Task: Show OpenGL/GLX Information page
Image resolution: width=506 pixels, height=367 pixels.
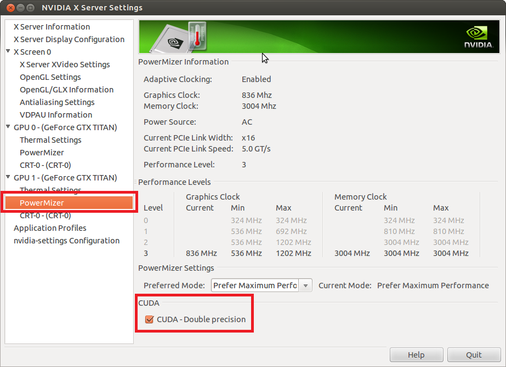Action: point(66,90)
